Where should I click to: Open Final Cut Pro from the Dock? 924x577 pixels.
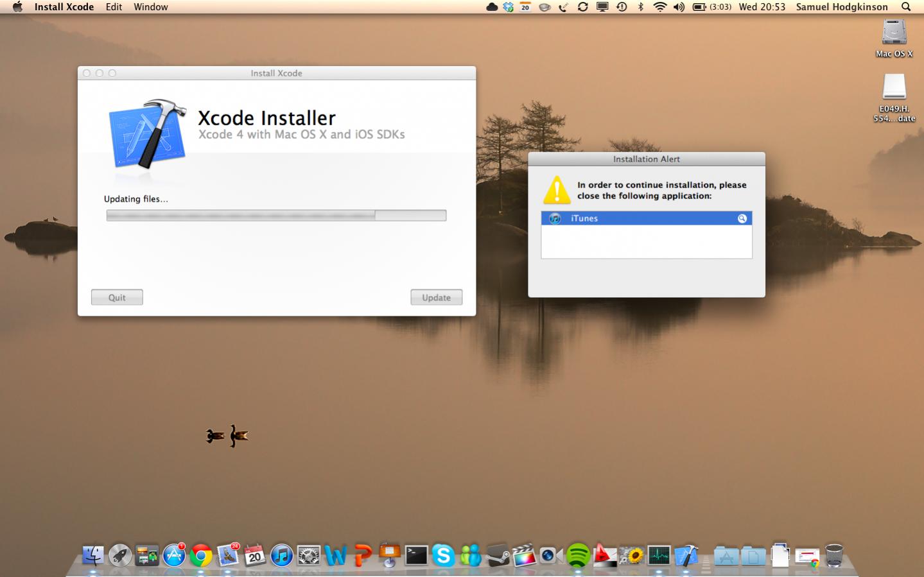[x=524, y=555]
